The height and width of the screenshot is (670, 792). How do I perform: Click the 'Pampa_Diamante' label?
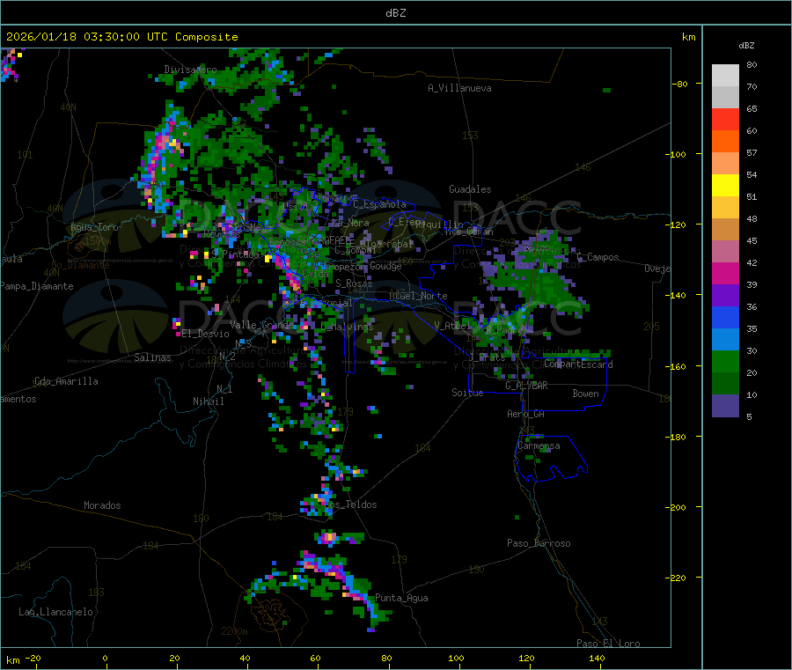coord(37,286)
